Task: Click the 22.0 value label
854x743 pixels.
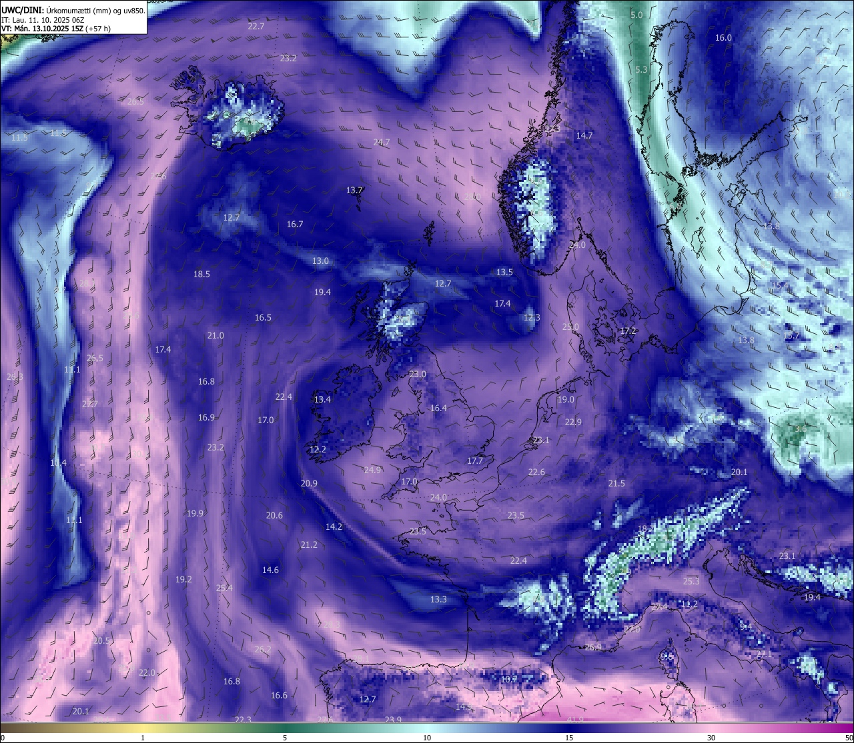Action: 147,673
